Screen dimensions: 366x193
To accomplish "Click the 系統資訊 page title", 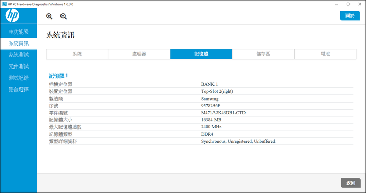I will click(x=60, y=35).
